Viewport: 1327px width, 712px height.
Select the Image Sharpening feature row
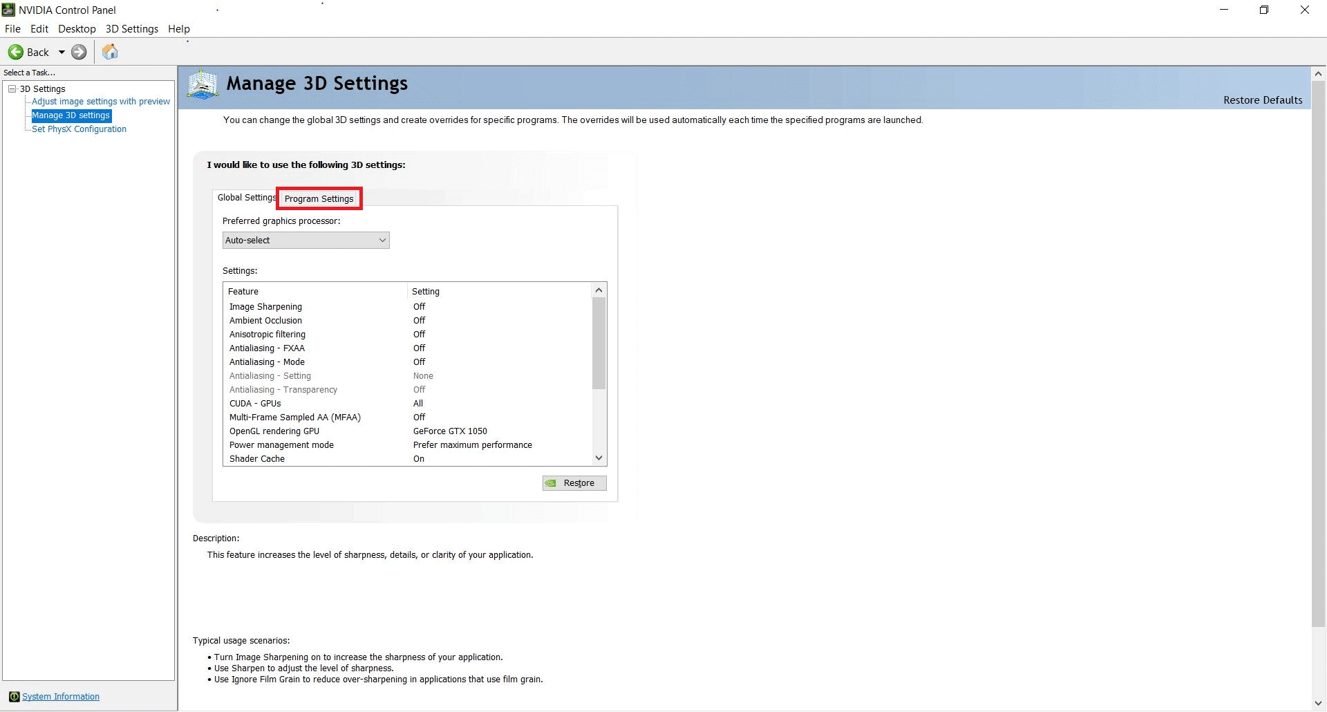pos(408,306)
